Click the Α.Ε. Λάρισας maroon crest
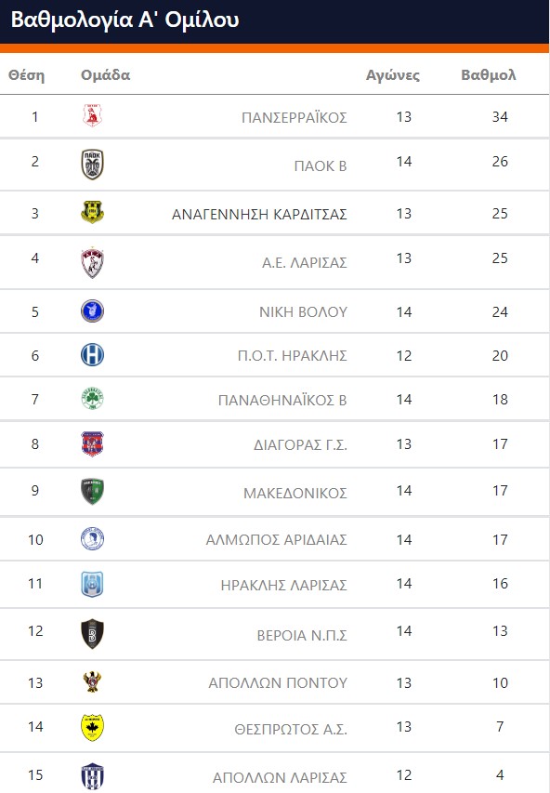This screenshot has width=550, height=793. coord(93,263)
